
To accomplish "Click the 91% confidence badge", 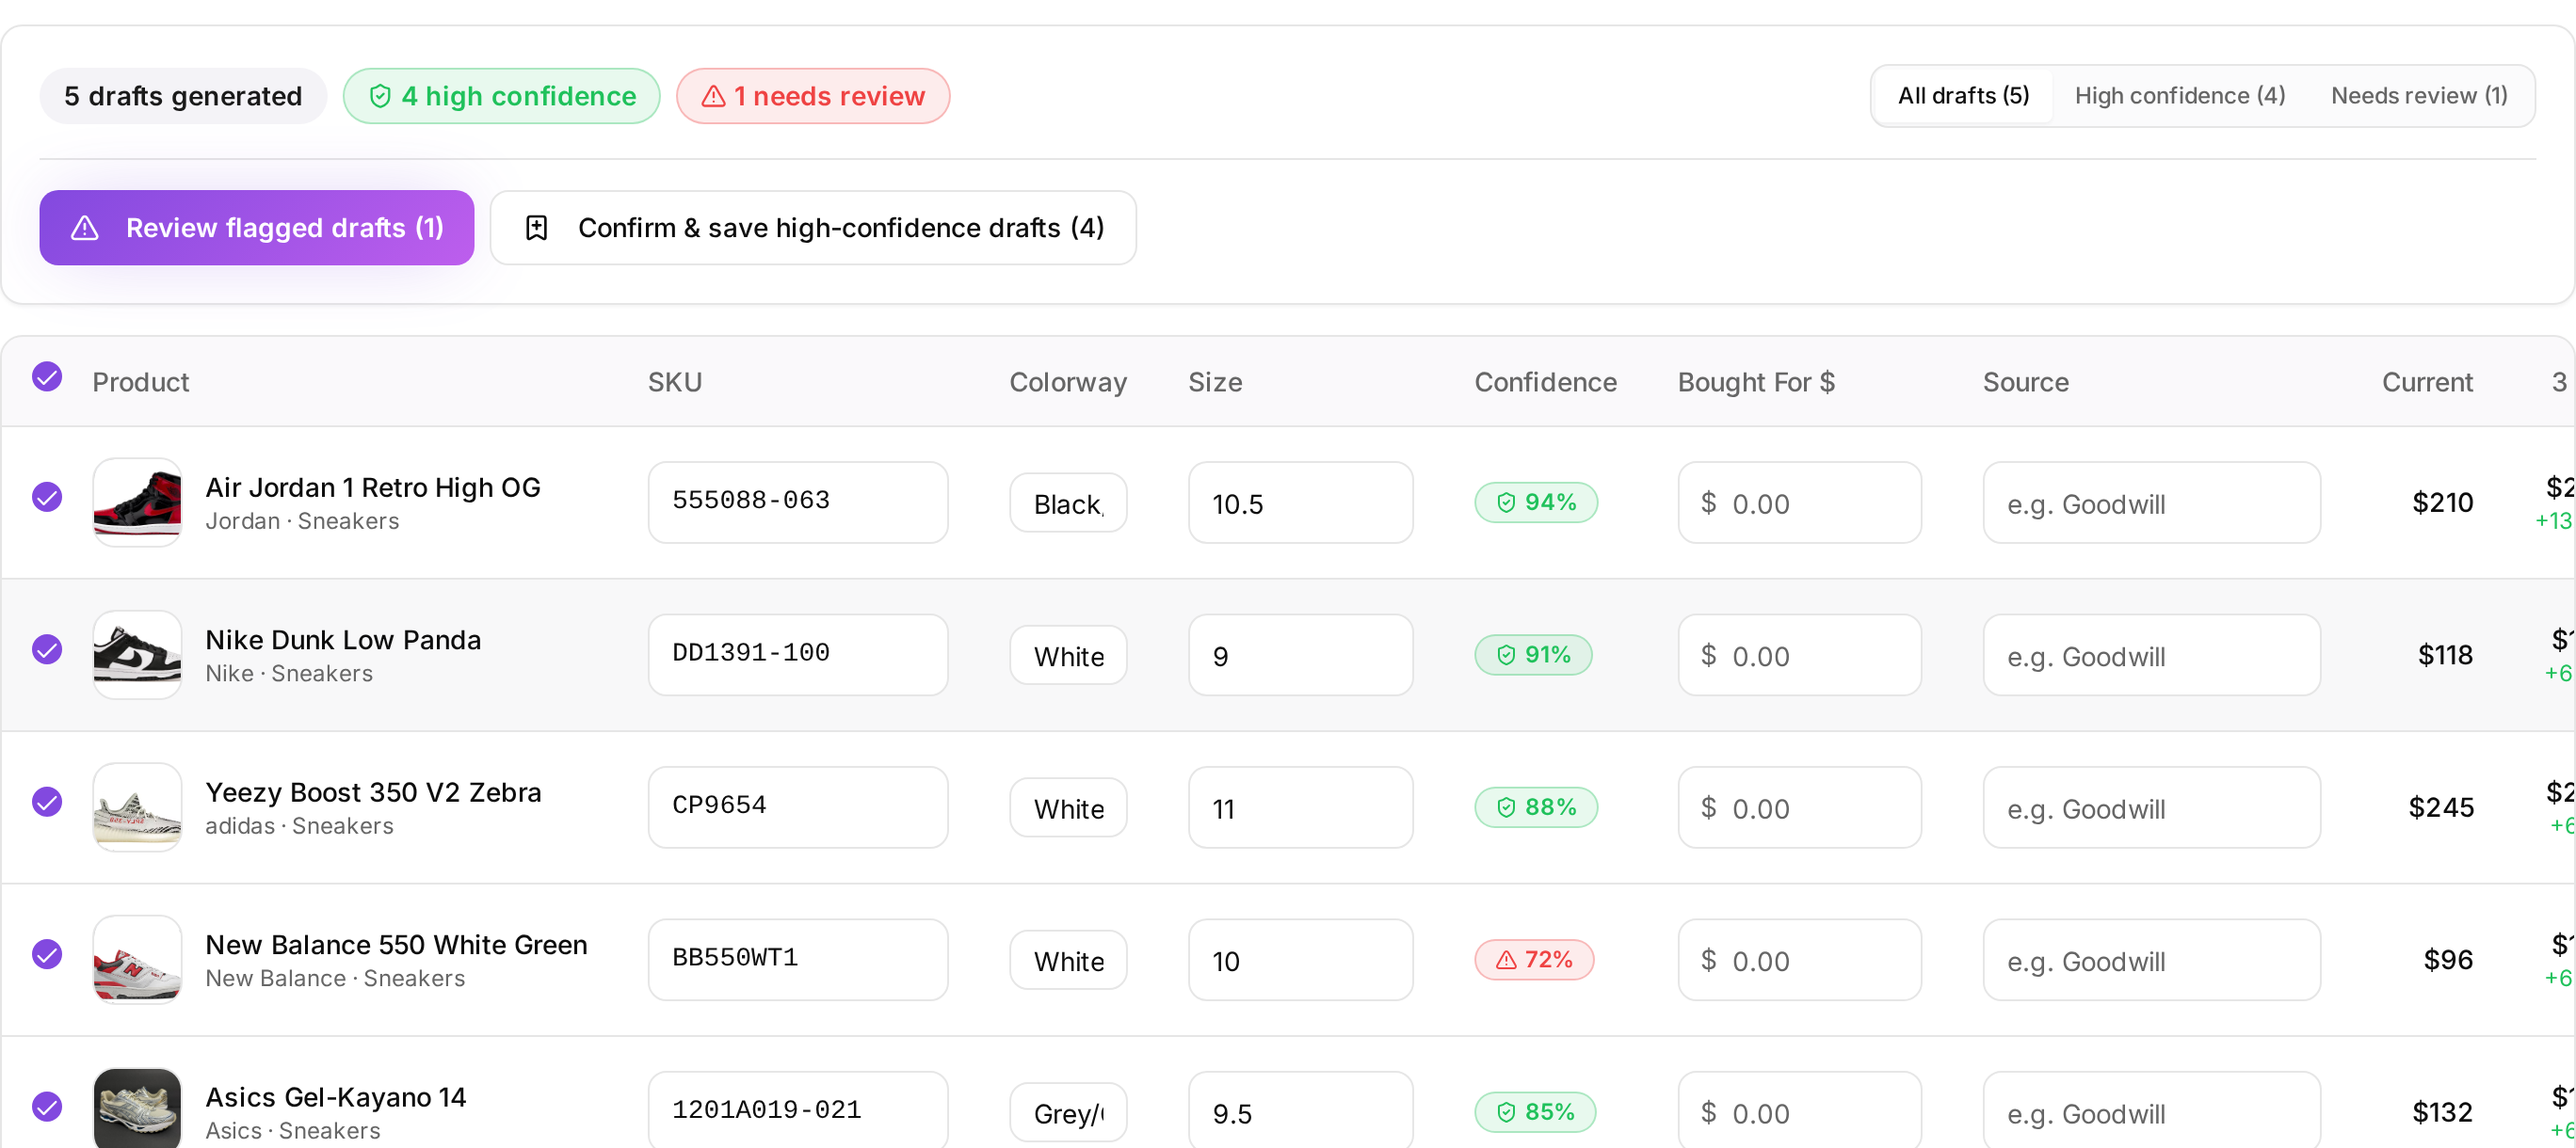I will coord(1533,656).
